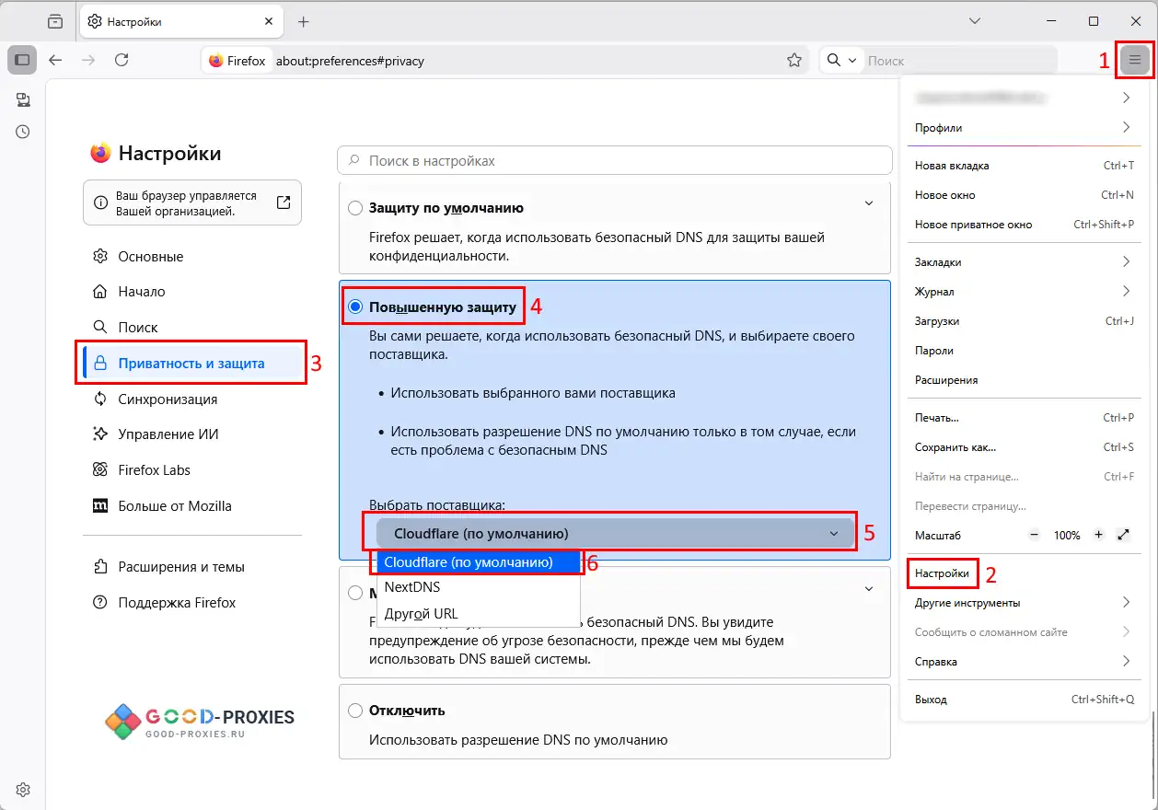Expand Другие инструменты submenu

tap(1025, 603)
